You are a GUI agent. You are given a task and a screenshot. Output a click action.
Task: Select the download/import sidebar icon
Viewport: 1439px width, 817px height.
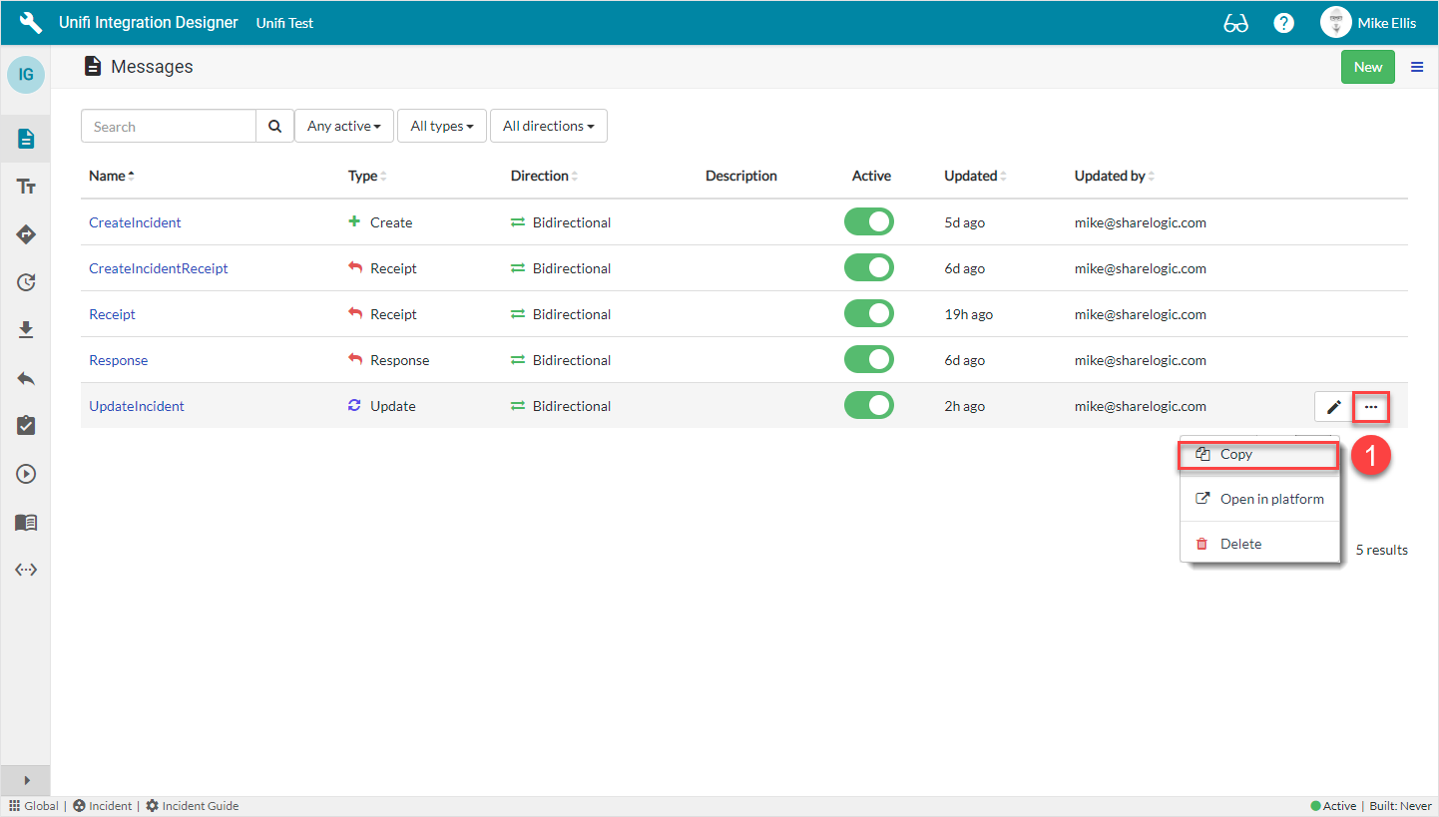25,329
